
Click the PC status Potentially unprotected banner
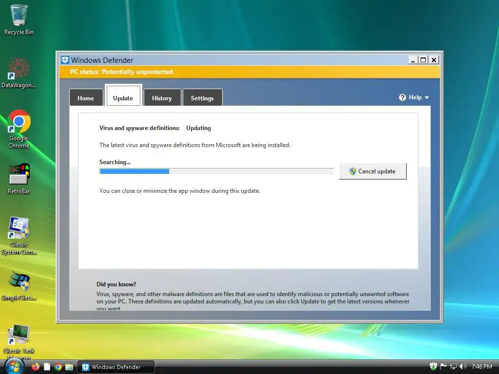(x=249, y=72)
